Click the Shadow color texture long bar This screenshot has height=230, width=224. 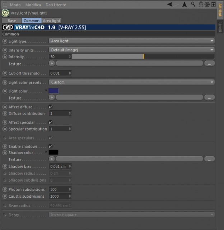point(130,159)
